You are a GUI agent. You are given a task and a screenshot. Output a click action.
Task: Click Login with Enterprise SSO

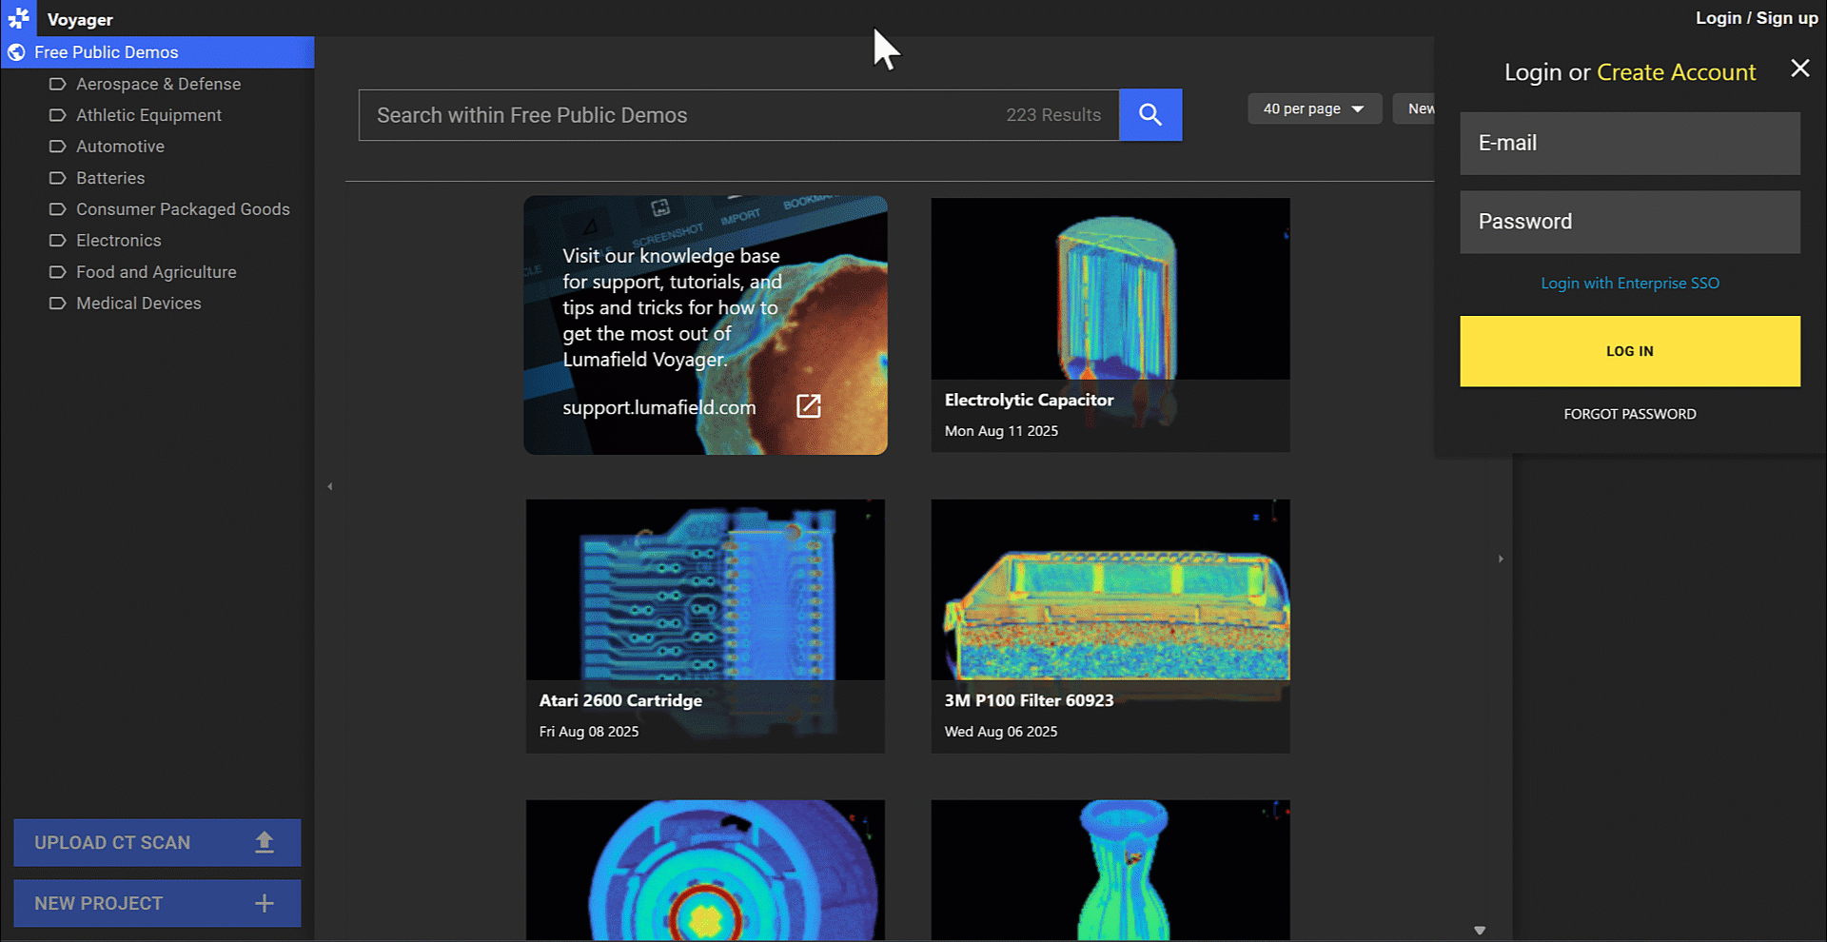[x=1629, y=284]
